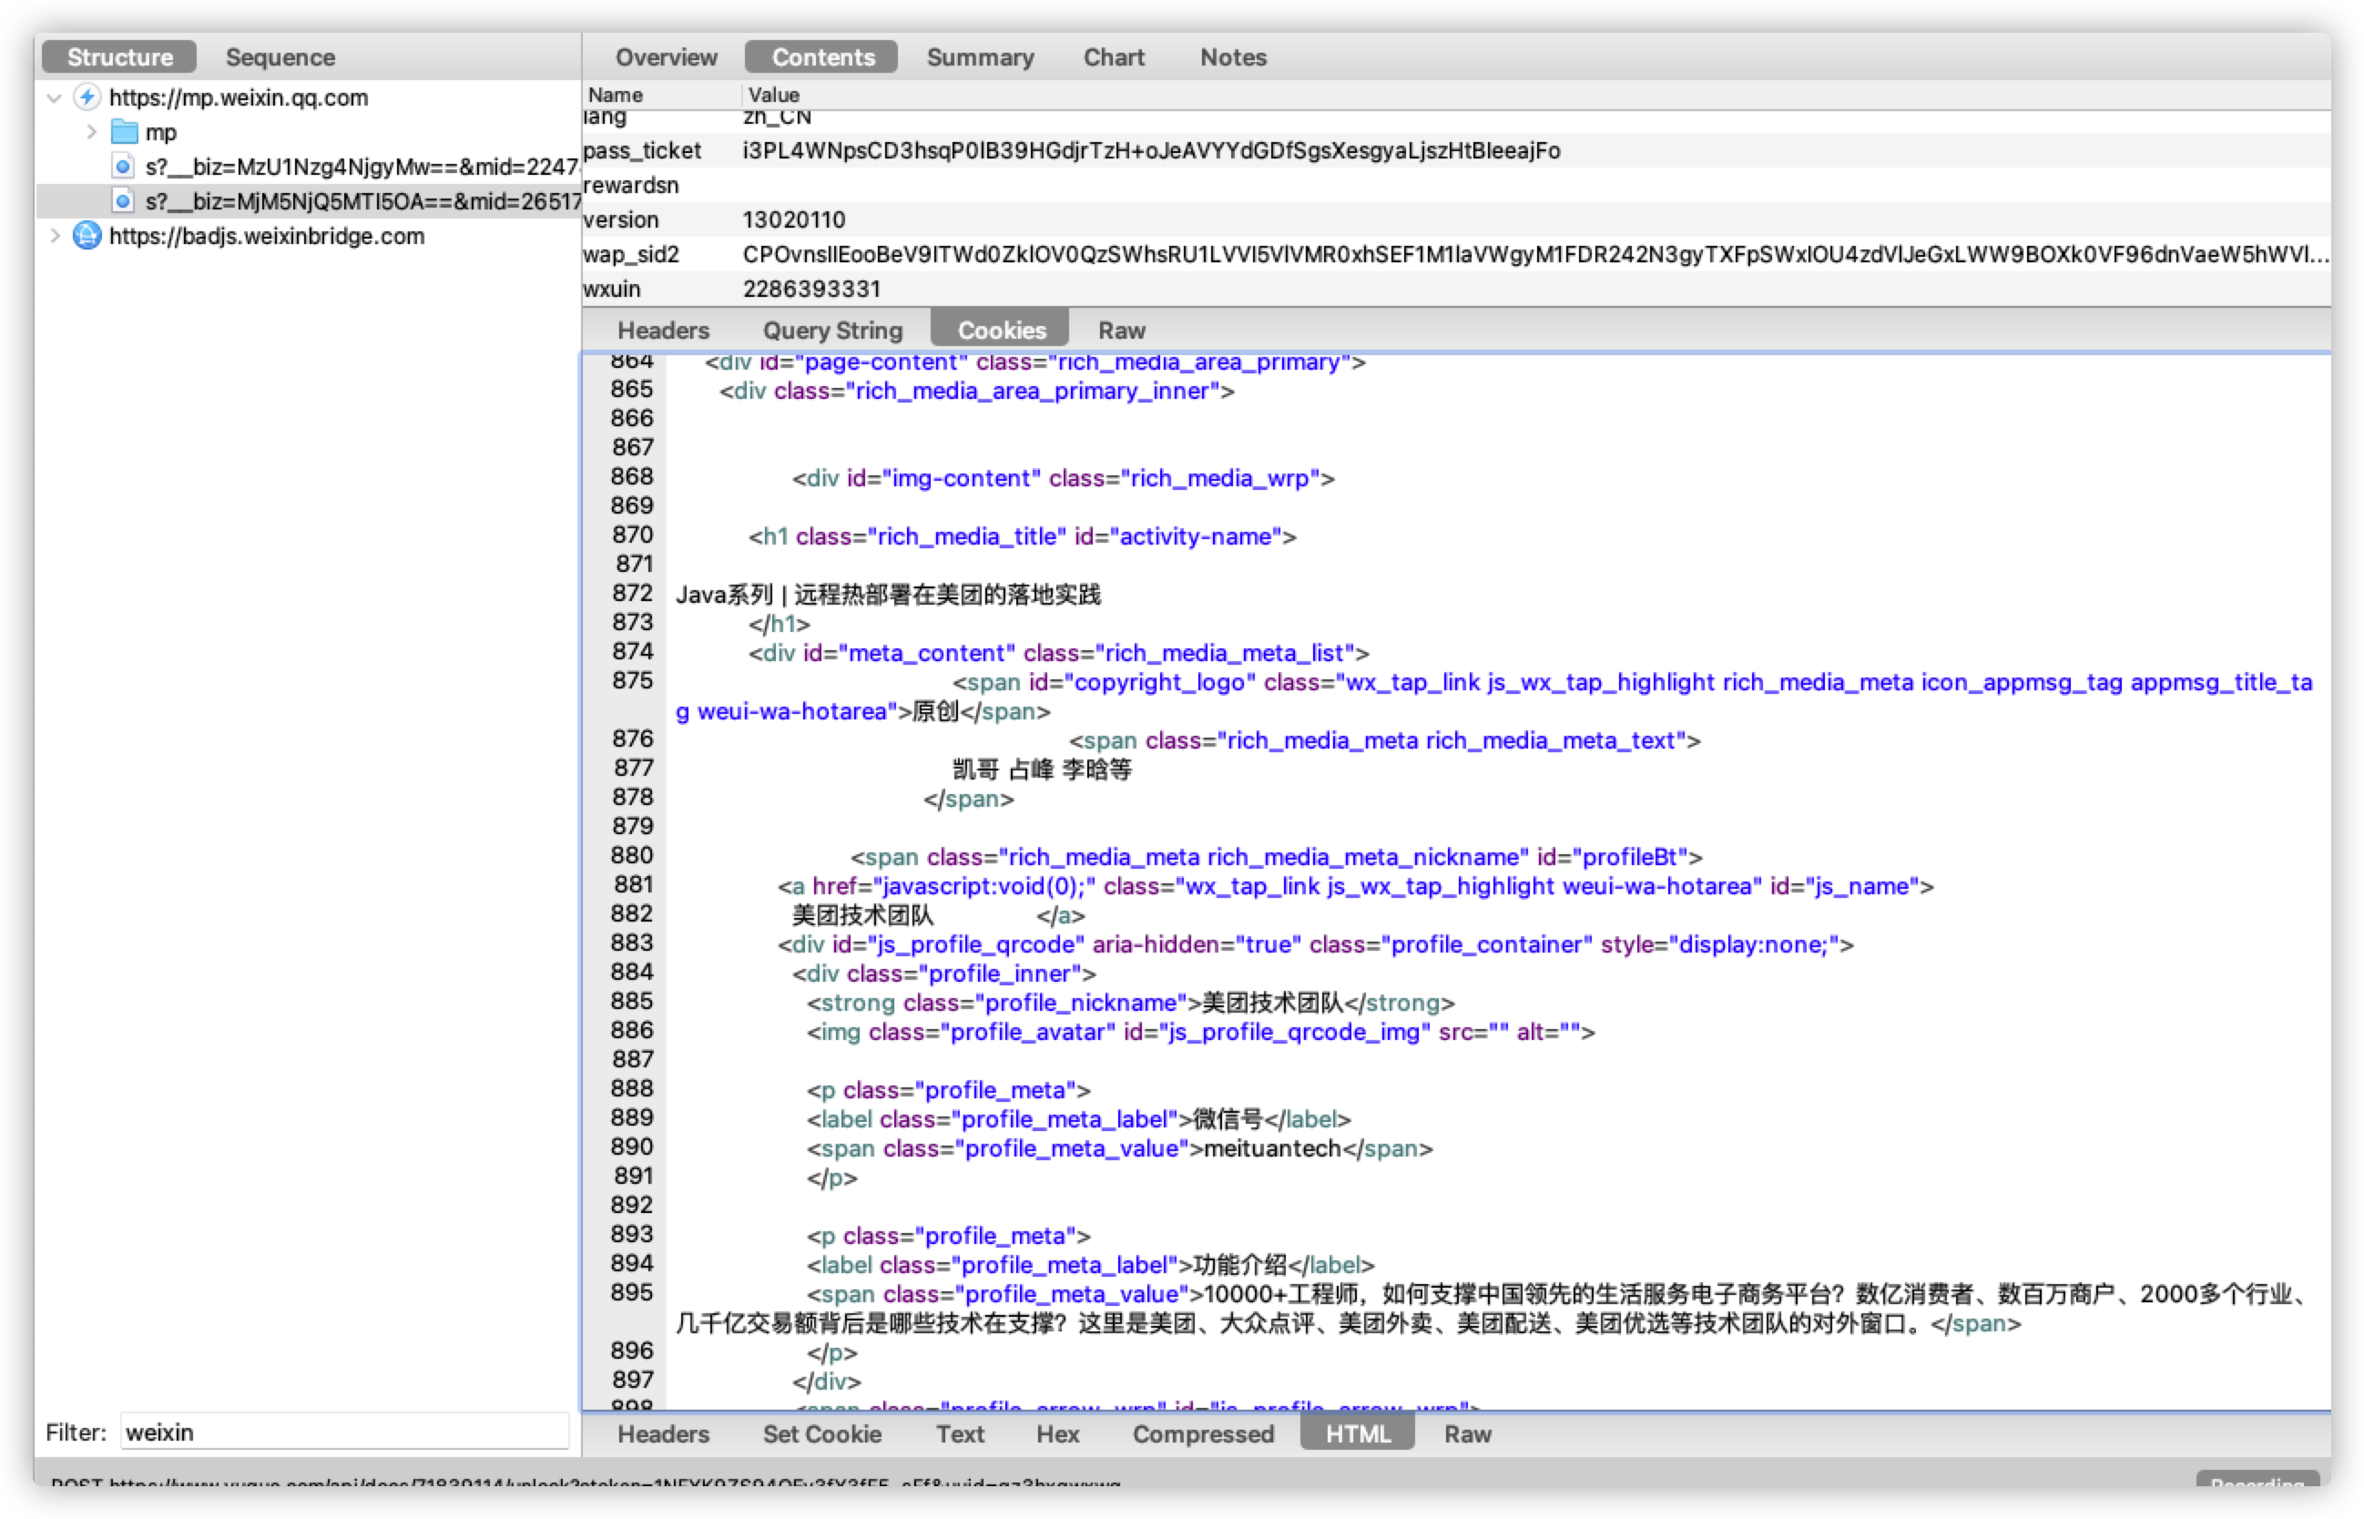Expand the mp folder
The height and width of the screenshot is (1519, 2364).
click(91, 132)
